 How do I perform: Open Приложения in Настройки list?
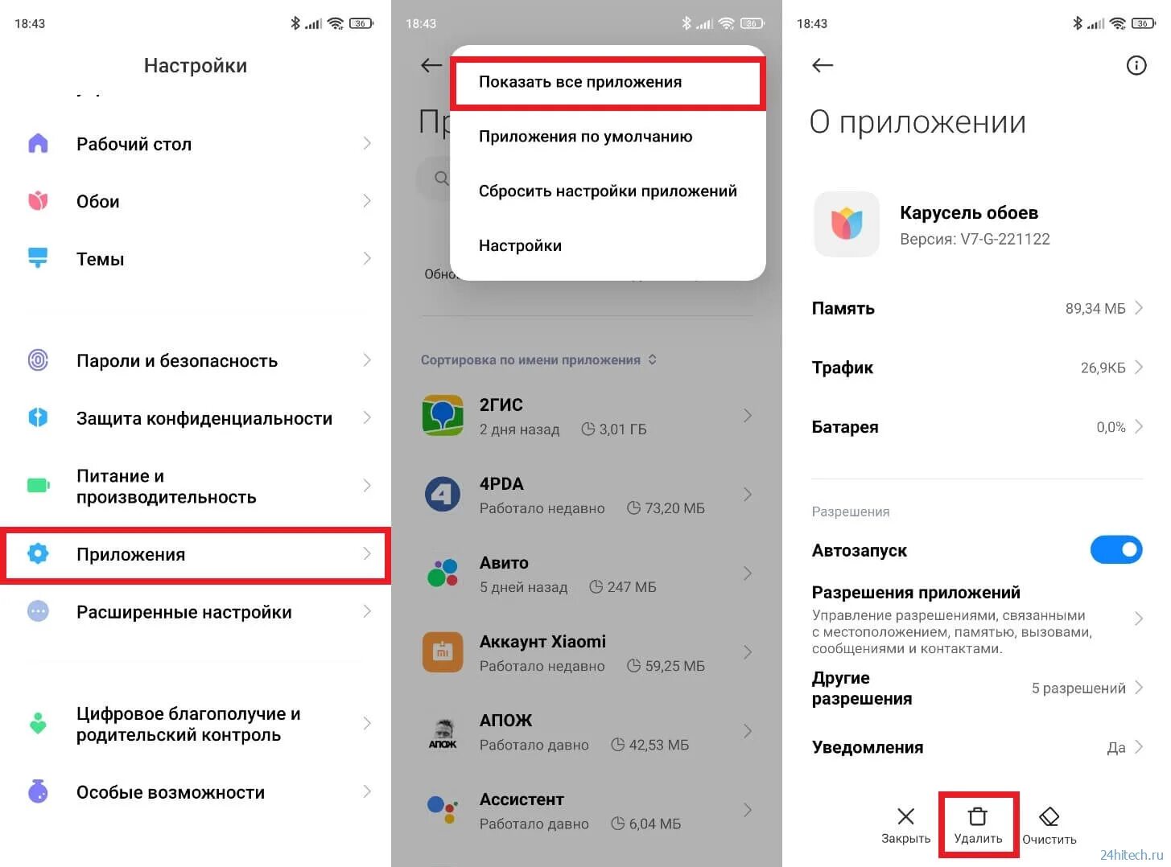tap(196, 555)
